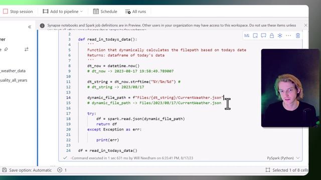Click the command executed status text
This screenshot has height=180, width=321.
pyautogui.click(x=132, y=158)
